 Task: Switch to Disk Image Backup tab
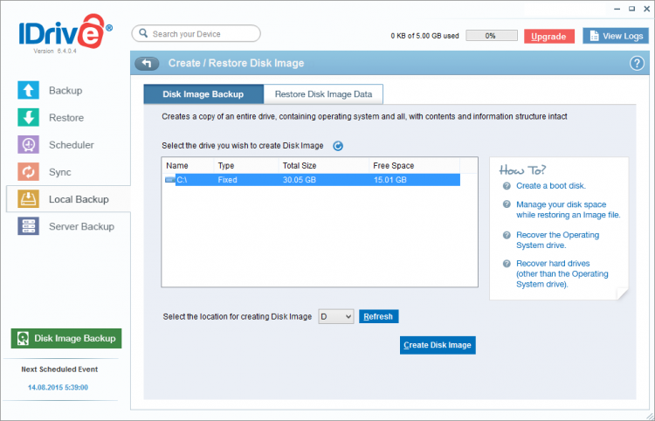click(x=203, y=94)
